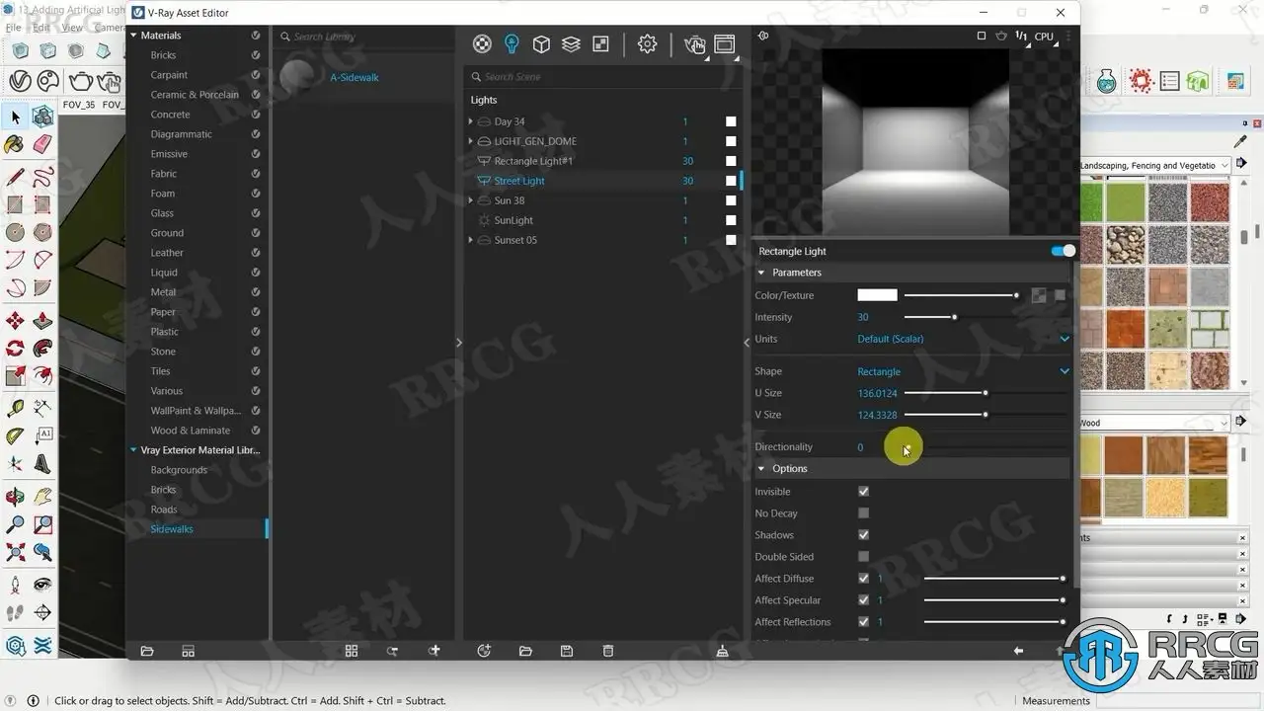
Task: Click the Search Scene input field
Action: tap(603, 77)
